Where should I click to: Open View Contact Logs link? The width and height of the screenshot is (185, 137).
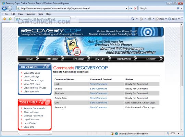point(34,80)
